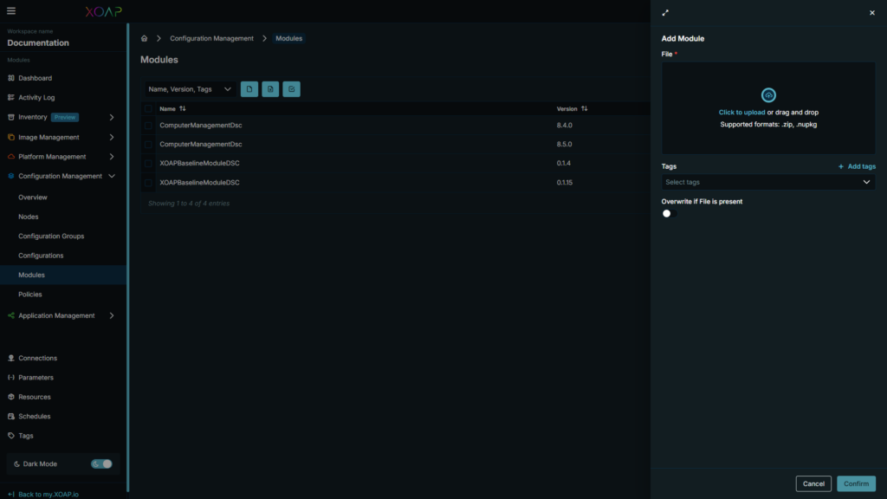Click the XOAP logo

[x=104, y=12]
